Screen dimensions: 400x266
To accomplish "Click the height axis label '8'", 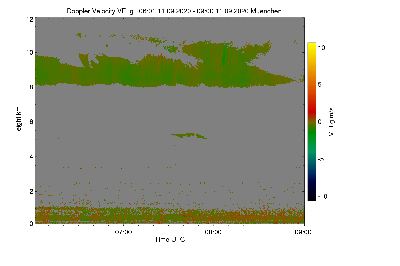I will 31,87.
